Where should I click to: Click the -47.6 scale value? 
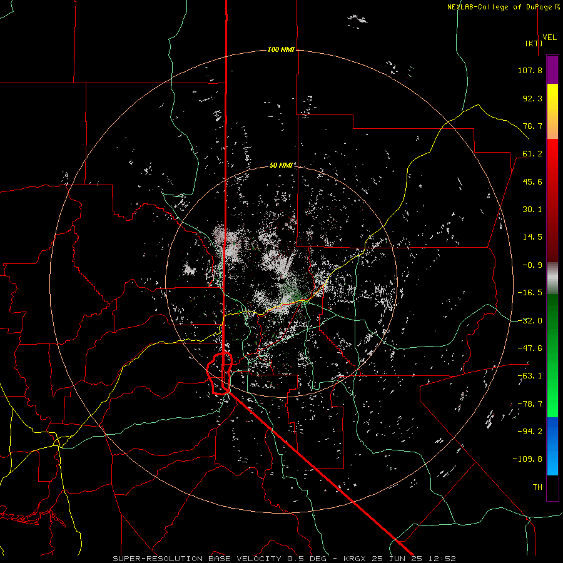[530, 348]
